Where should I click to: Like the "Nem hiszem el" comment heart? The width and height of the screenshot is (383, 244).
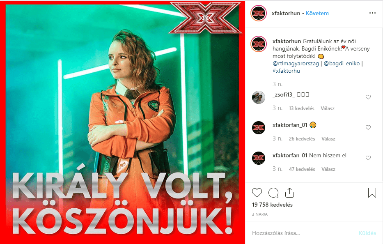coord(368,158)
